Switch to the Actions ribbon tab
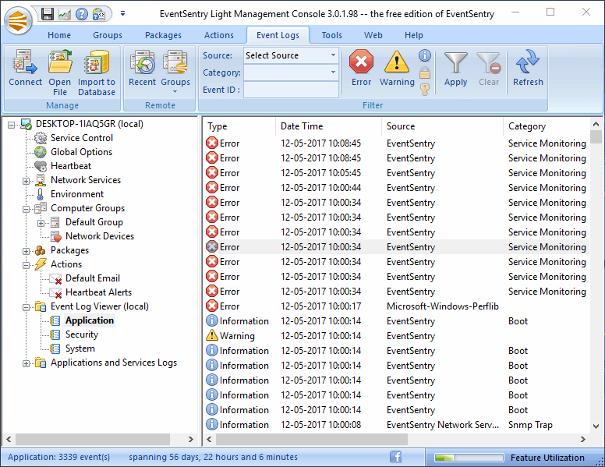Viewport: 605px width, 467px height. click(219, 35)
